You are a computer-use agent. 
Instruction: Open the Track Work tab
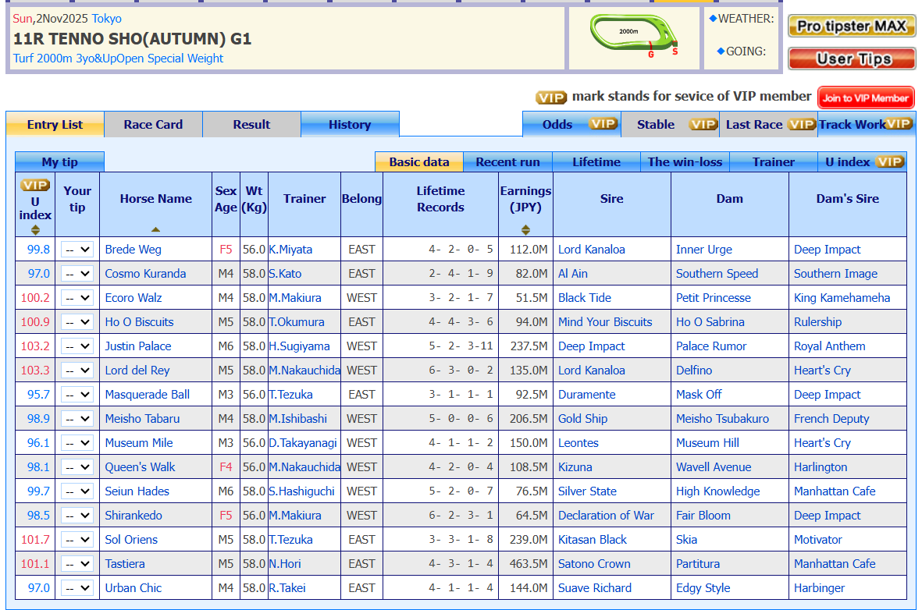pyautogui.click(x=866, y=125)
